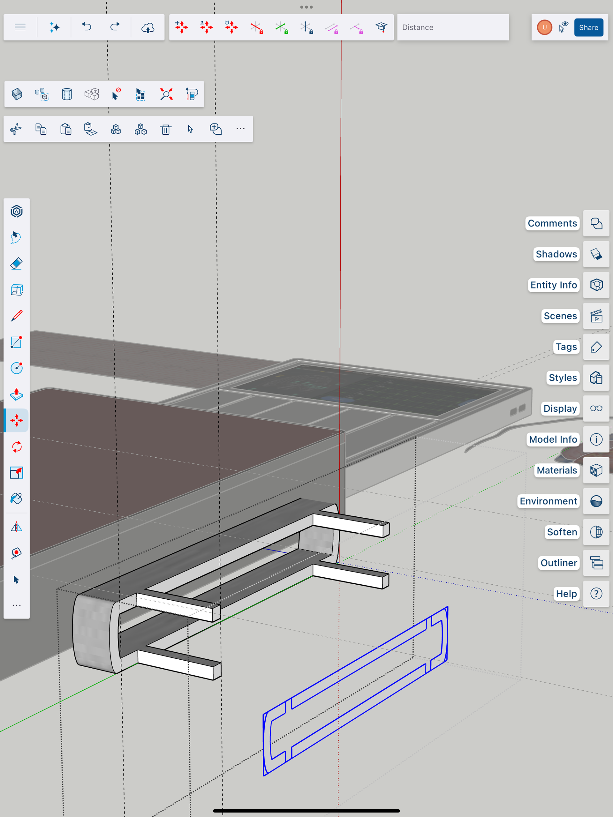
Task: Expand more options in edit toolbar
Action: tap(240, 129)
